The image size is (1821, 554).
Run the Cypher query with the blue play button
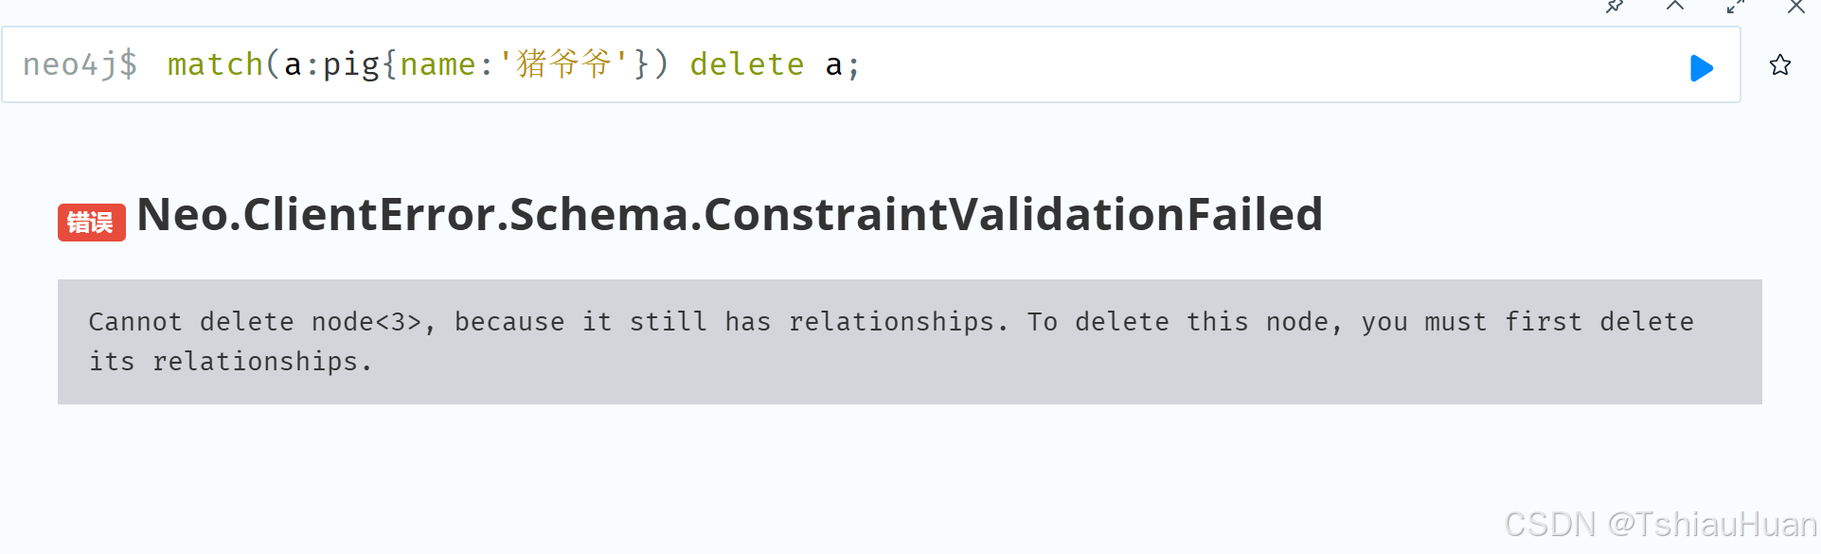coord(1702,67)
